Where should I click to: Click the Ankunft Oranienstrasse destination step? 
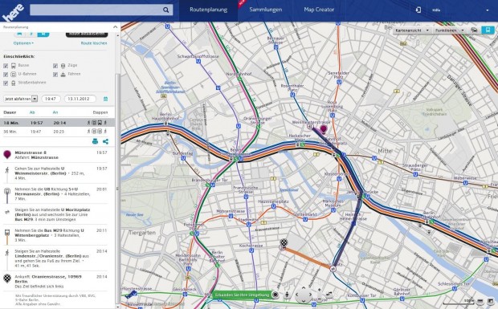pos(57,281)
